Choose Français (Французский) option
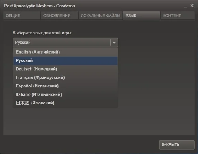 (x=65, y=77)
